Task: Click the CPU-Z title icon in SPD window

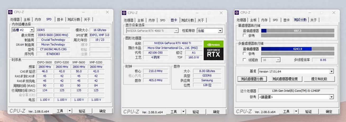Action: tap(10, 12)
